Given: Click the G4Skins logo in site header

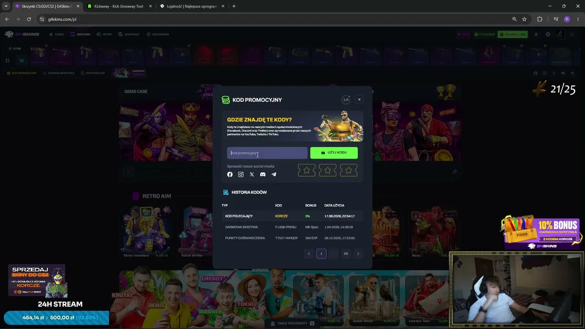Looking at the screenshot, I should tap(22, 34).
